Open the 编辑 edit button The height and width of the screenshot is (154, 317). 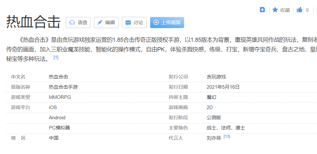click(106, 22)
